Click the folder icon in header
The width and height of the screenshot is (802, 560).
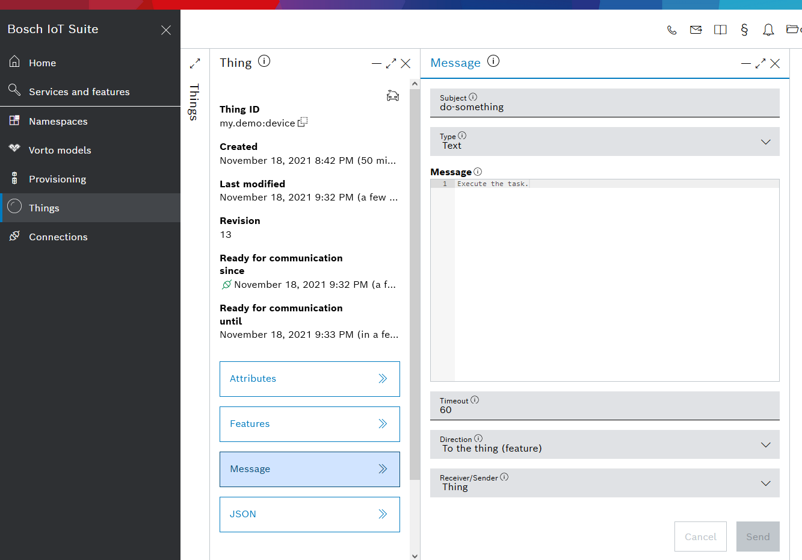(x=793, y=29)
